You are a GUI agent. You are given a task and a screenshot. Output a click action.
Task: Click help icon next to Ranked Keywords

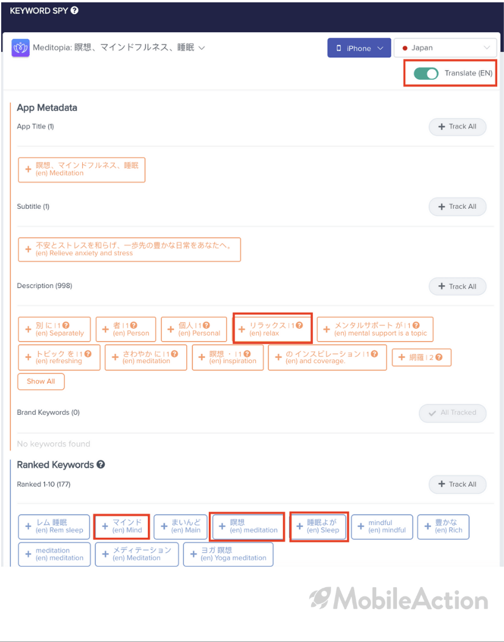click(x=100, y=465)
